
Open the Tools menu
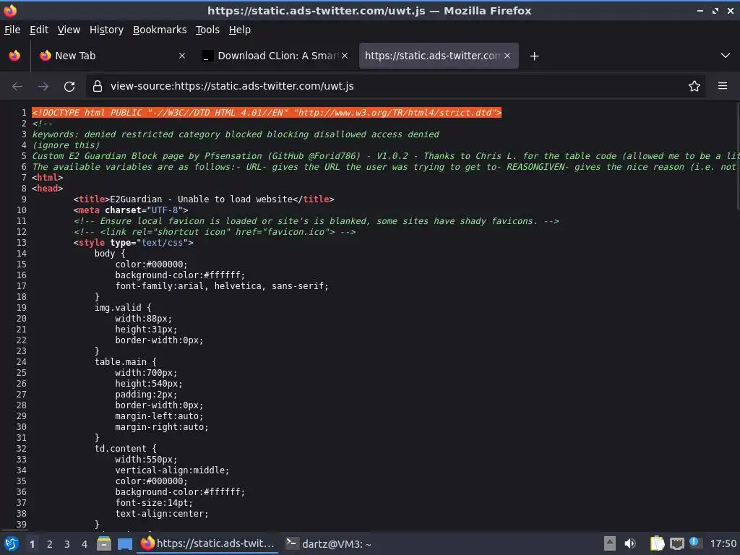pyautogui.click(x=207, y=30)
